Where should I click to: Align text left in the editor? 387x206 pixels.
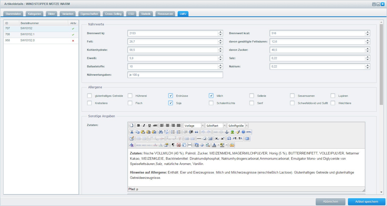coord(162,126)
